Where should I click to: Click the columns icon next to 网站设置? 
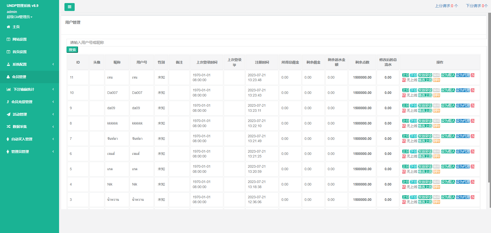(8, 39)
